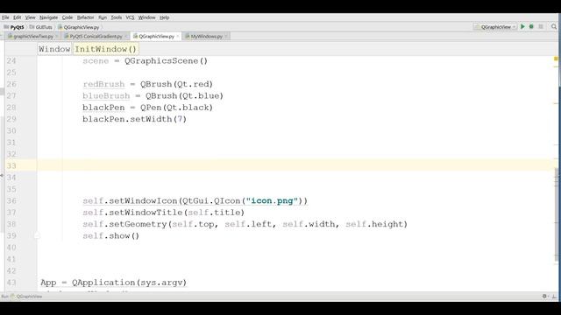
Task: Open the Help menu
Action: click(164, 17)
